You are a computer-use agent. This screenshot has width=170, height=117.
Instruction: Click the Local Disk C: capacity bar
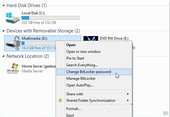click(50, 18)
